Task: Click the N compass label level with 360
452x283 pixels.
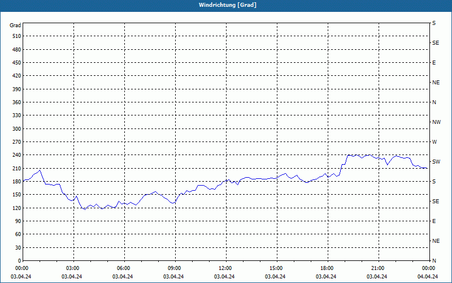Action: 434,102
